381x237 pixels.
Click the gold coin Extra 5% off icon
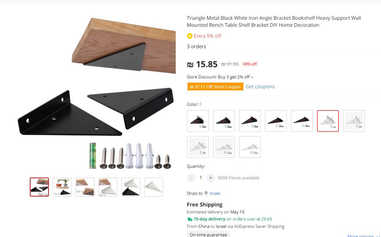[190, 36]
